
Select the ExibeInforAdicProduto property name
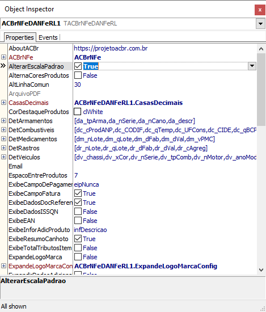(39, 230)
